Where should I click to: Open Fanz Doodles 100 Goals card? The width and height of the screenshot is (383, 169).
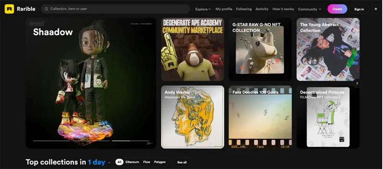click(x=260, y=117)
